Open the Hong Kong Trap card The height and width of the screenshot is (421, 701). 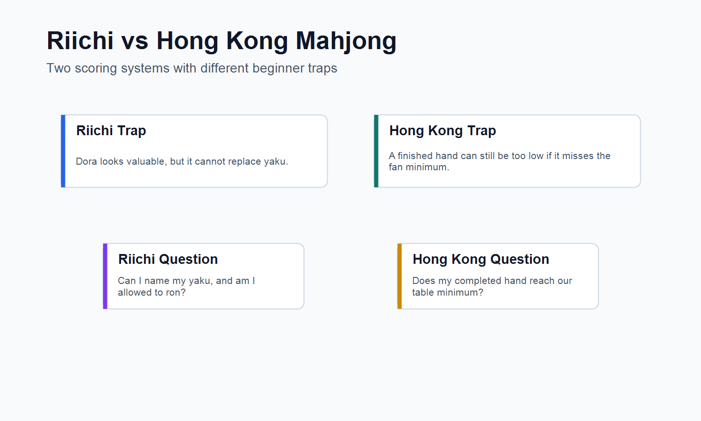[x=508, y=151]
